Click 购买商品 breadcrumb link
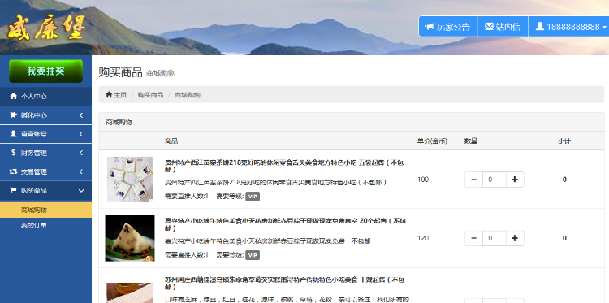Image resolution: width=609 pixels, height=303 pixels. pos(151,95)
